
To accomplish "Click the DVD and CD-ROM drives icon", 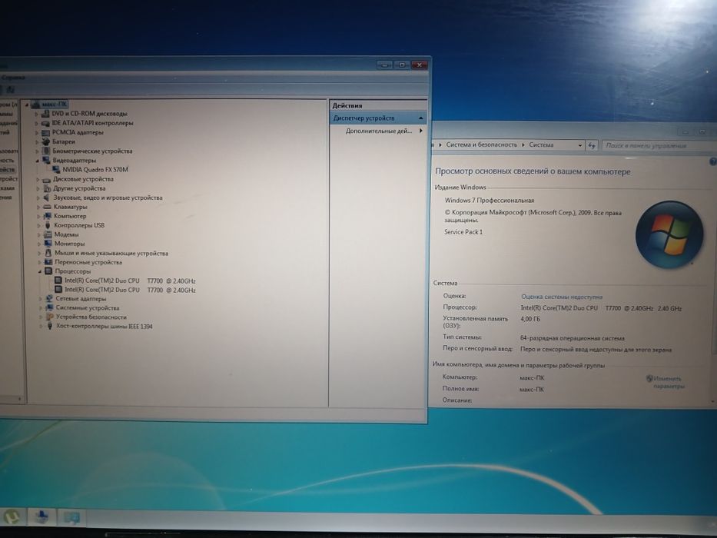I will 46,114.
